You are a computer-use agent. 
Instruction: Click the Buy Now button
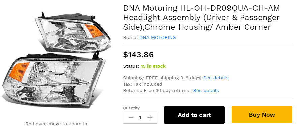click(262, 115)
